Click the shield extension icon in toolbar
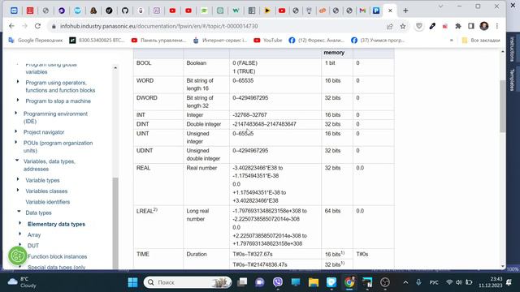Screen dimensions: 520x292 tap(419, 26)
